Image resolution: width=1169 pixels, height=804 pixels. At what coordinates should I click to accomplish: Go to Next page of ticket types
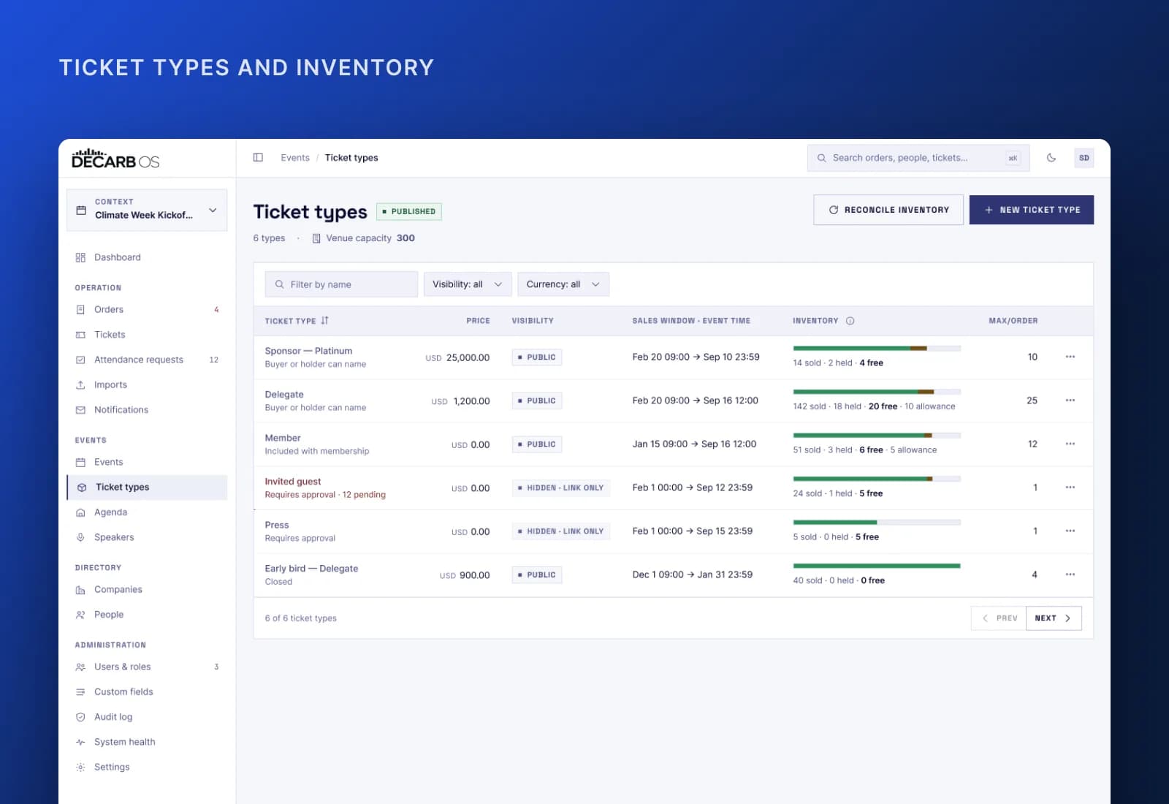(x=1054, y=618)
